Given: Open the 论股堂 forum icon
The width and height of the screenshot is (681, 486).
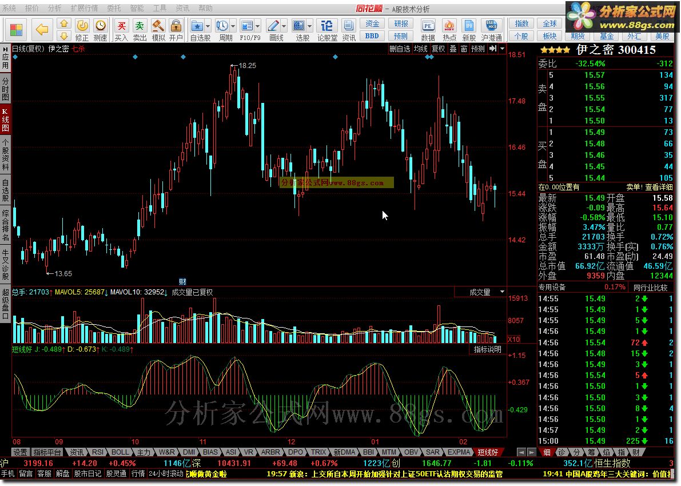Looking at the screenshot, I should (x=327, y=30).
